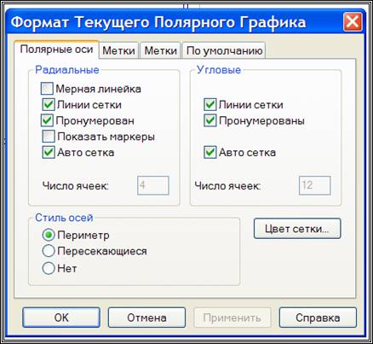Click the Отмена button
Image resolution: width=373 pixels, height=344 pixels.
point(146,318)
